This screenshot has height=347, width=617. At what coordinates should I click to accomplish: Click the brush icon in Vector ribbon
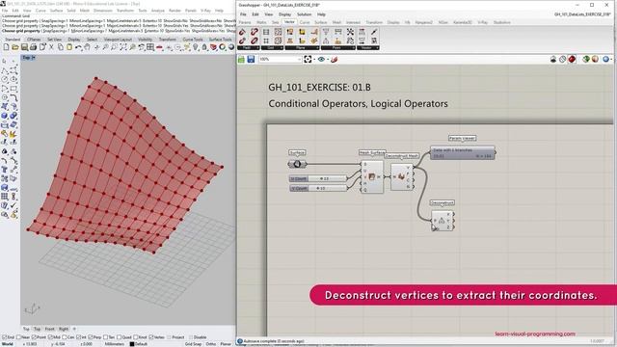pos(374,32)
